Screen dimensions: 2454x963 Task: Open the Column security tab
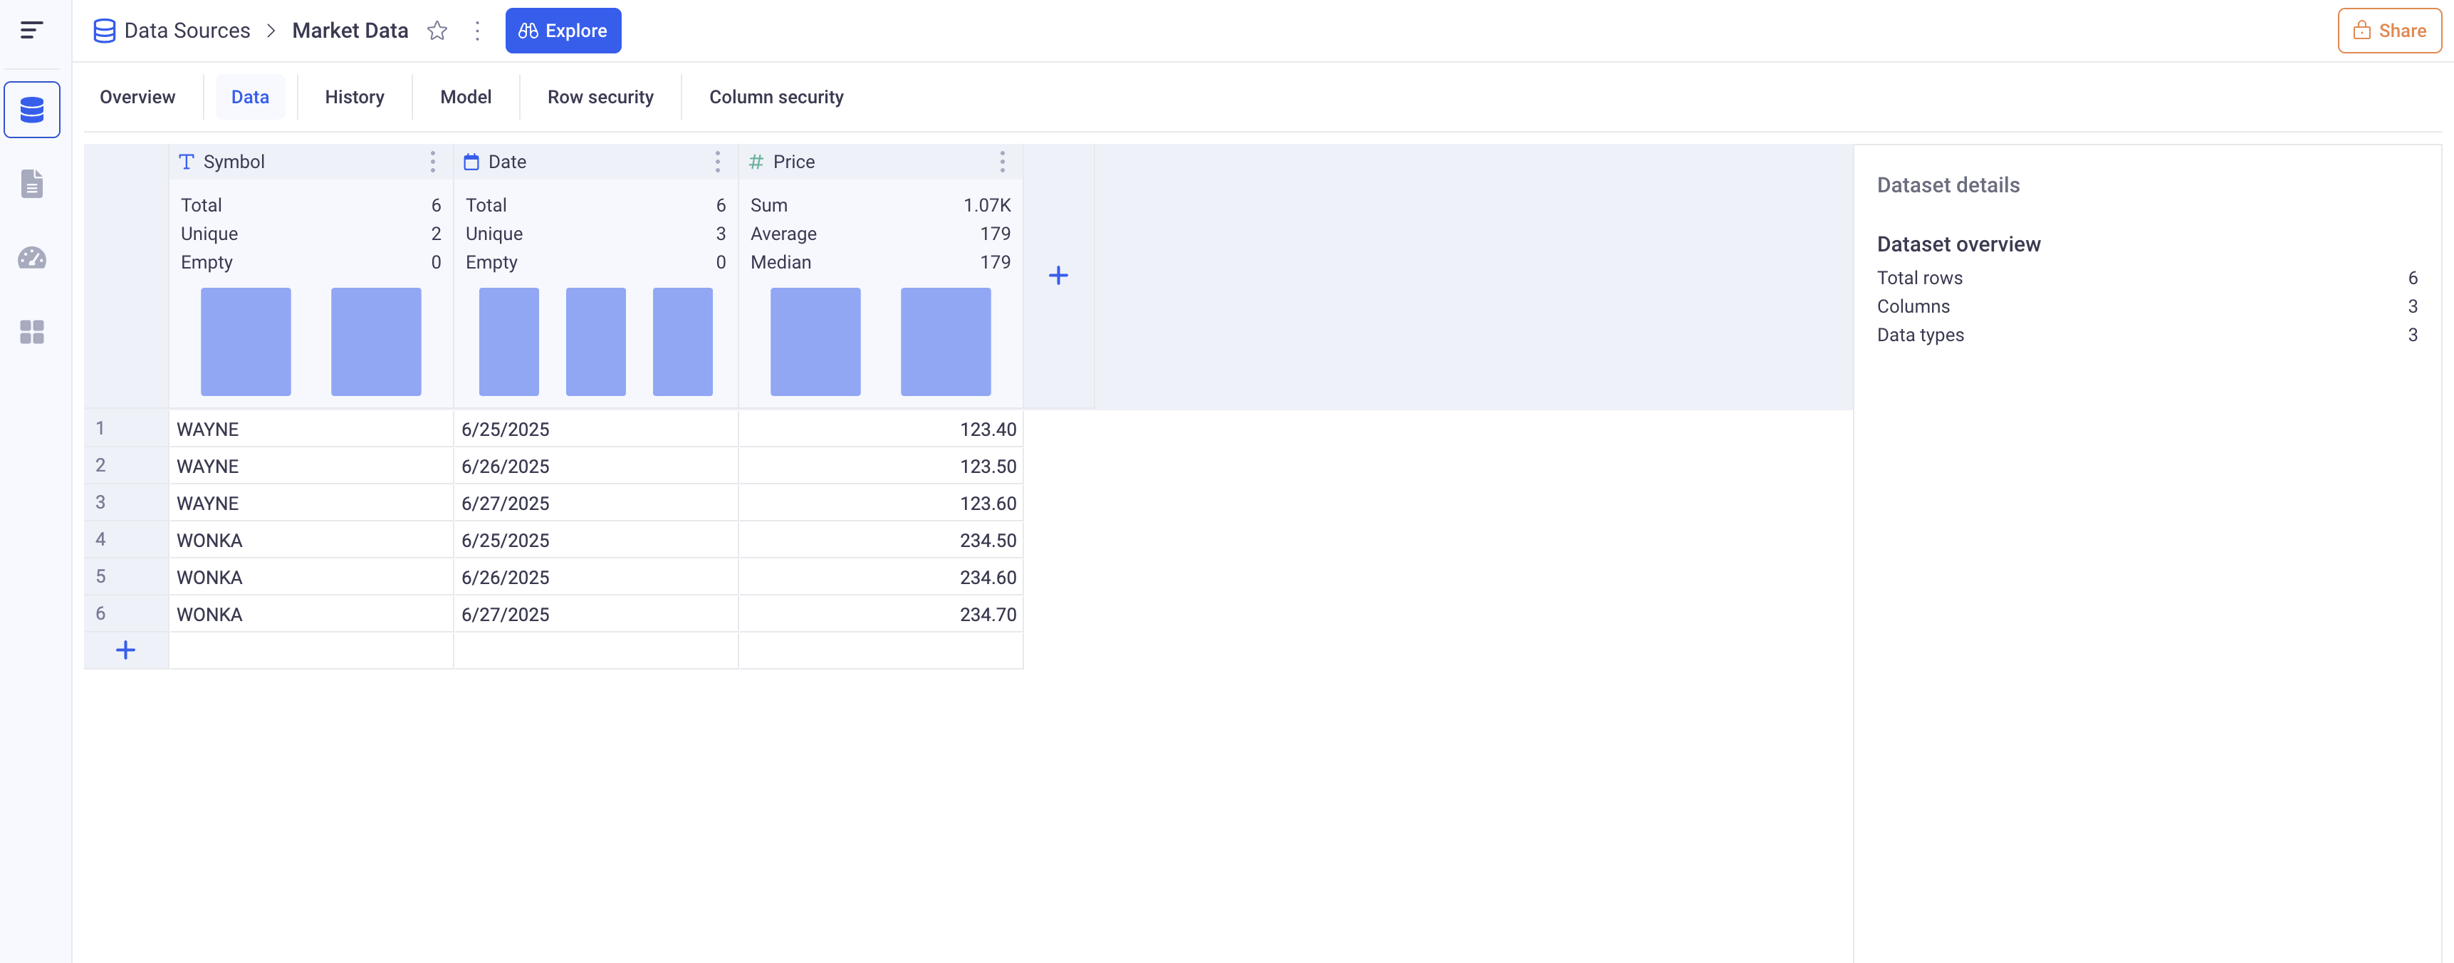click(776, 97)
